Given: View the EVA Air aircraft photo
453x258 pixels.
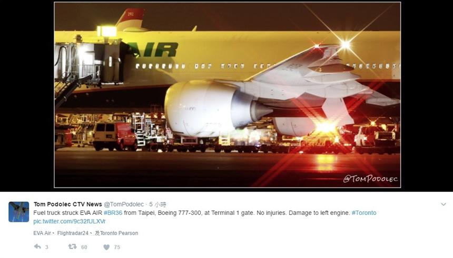Looking at the screenshot, I should pyautogui.click(x=228, y=95).
